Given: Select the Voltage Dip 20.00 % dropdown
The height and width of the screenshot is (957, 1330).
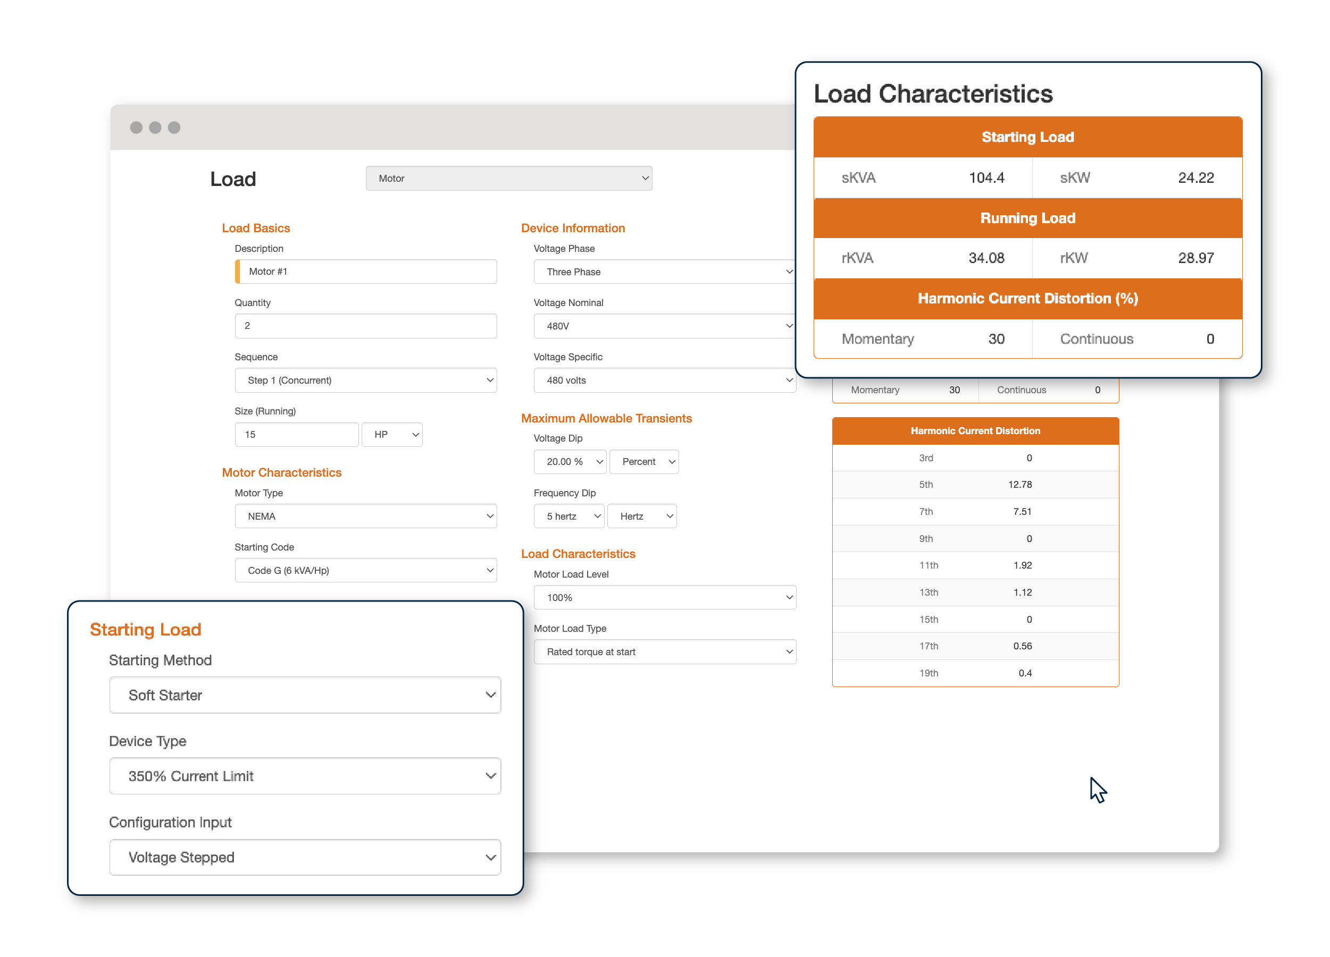Looking at the screenshot, I should [x=570, y=462].
